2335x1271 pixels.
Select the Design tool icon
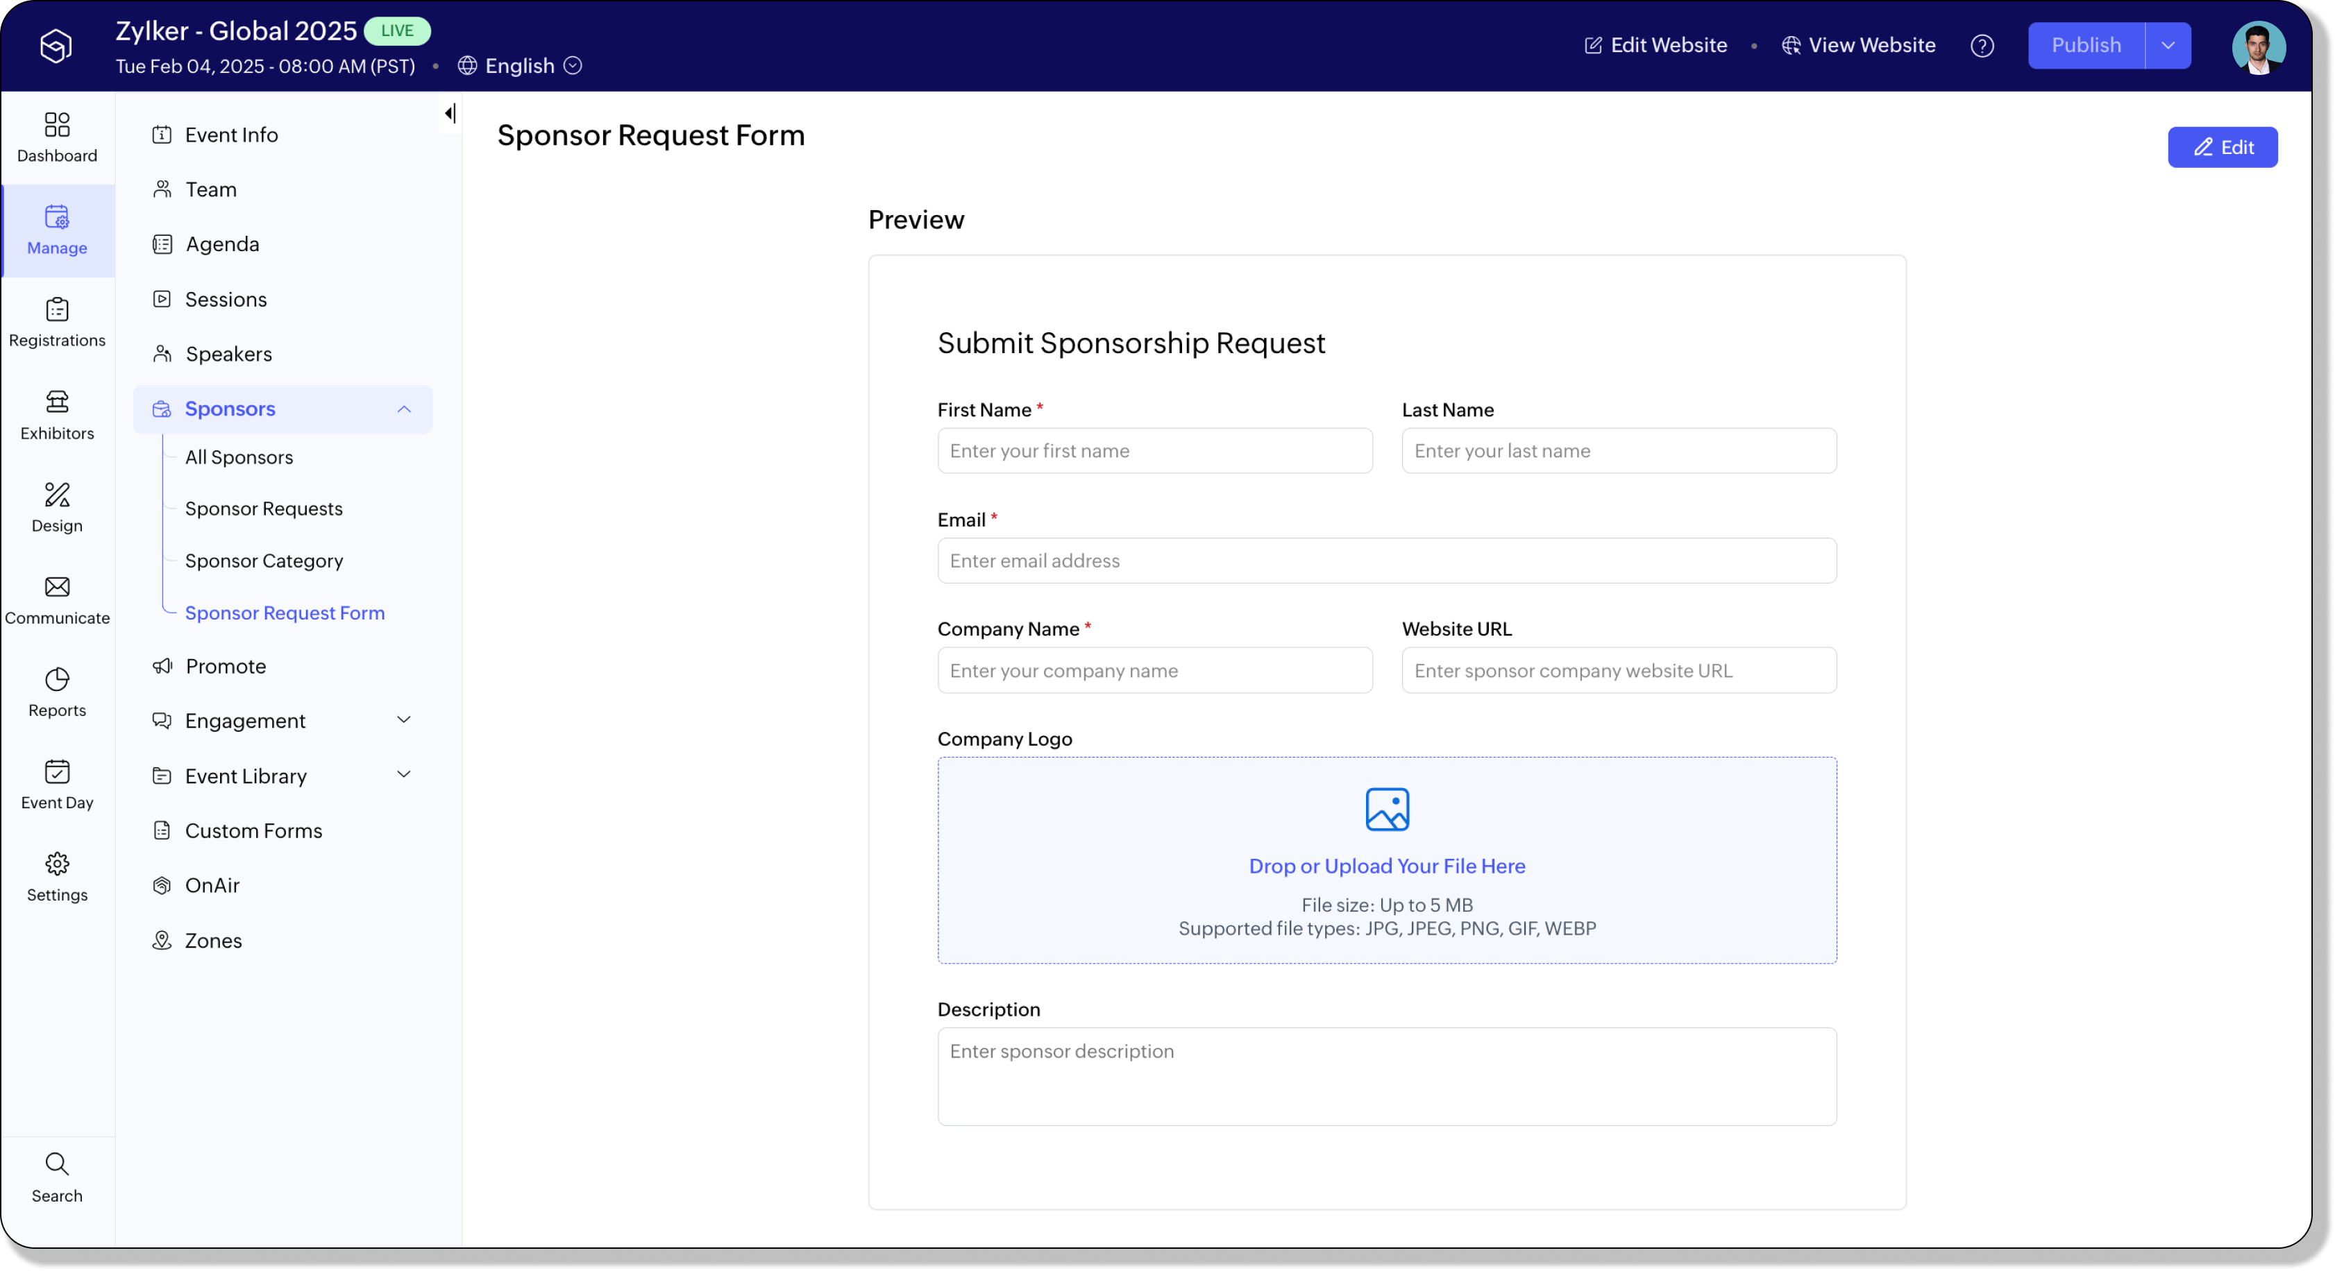pyautogui.click(x=57, y=495)
